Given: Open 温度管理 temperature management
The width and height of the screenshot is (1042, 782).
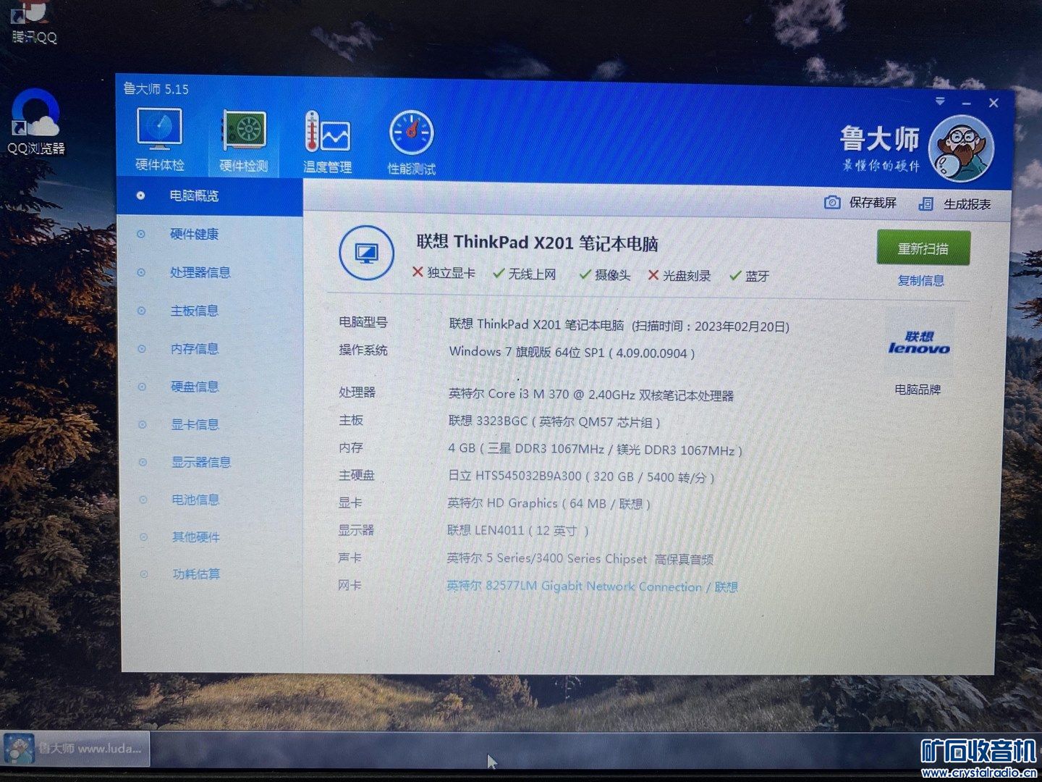Looking at the screenshot, I should (328, 143).
